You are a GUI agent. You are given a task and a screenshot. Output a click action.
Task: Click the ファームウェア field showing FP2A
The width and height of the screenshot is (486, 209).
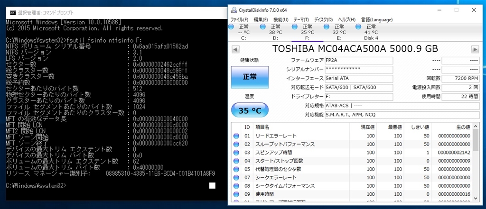[359, 60]
